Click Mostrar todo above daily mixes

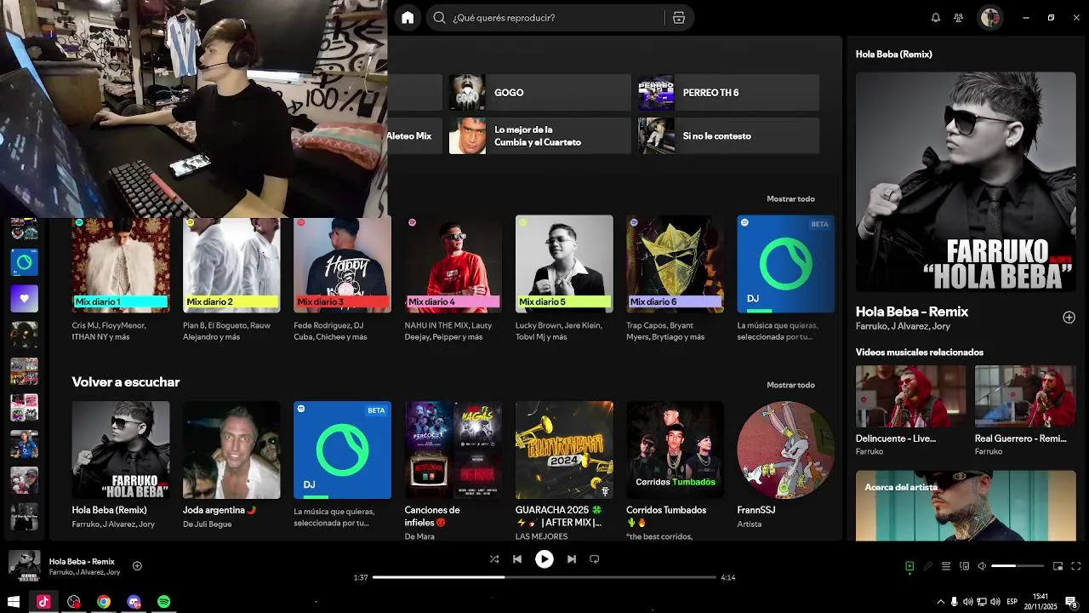coord(790,199)
